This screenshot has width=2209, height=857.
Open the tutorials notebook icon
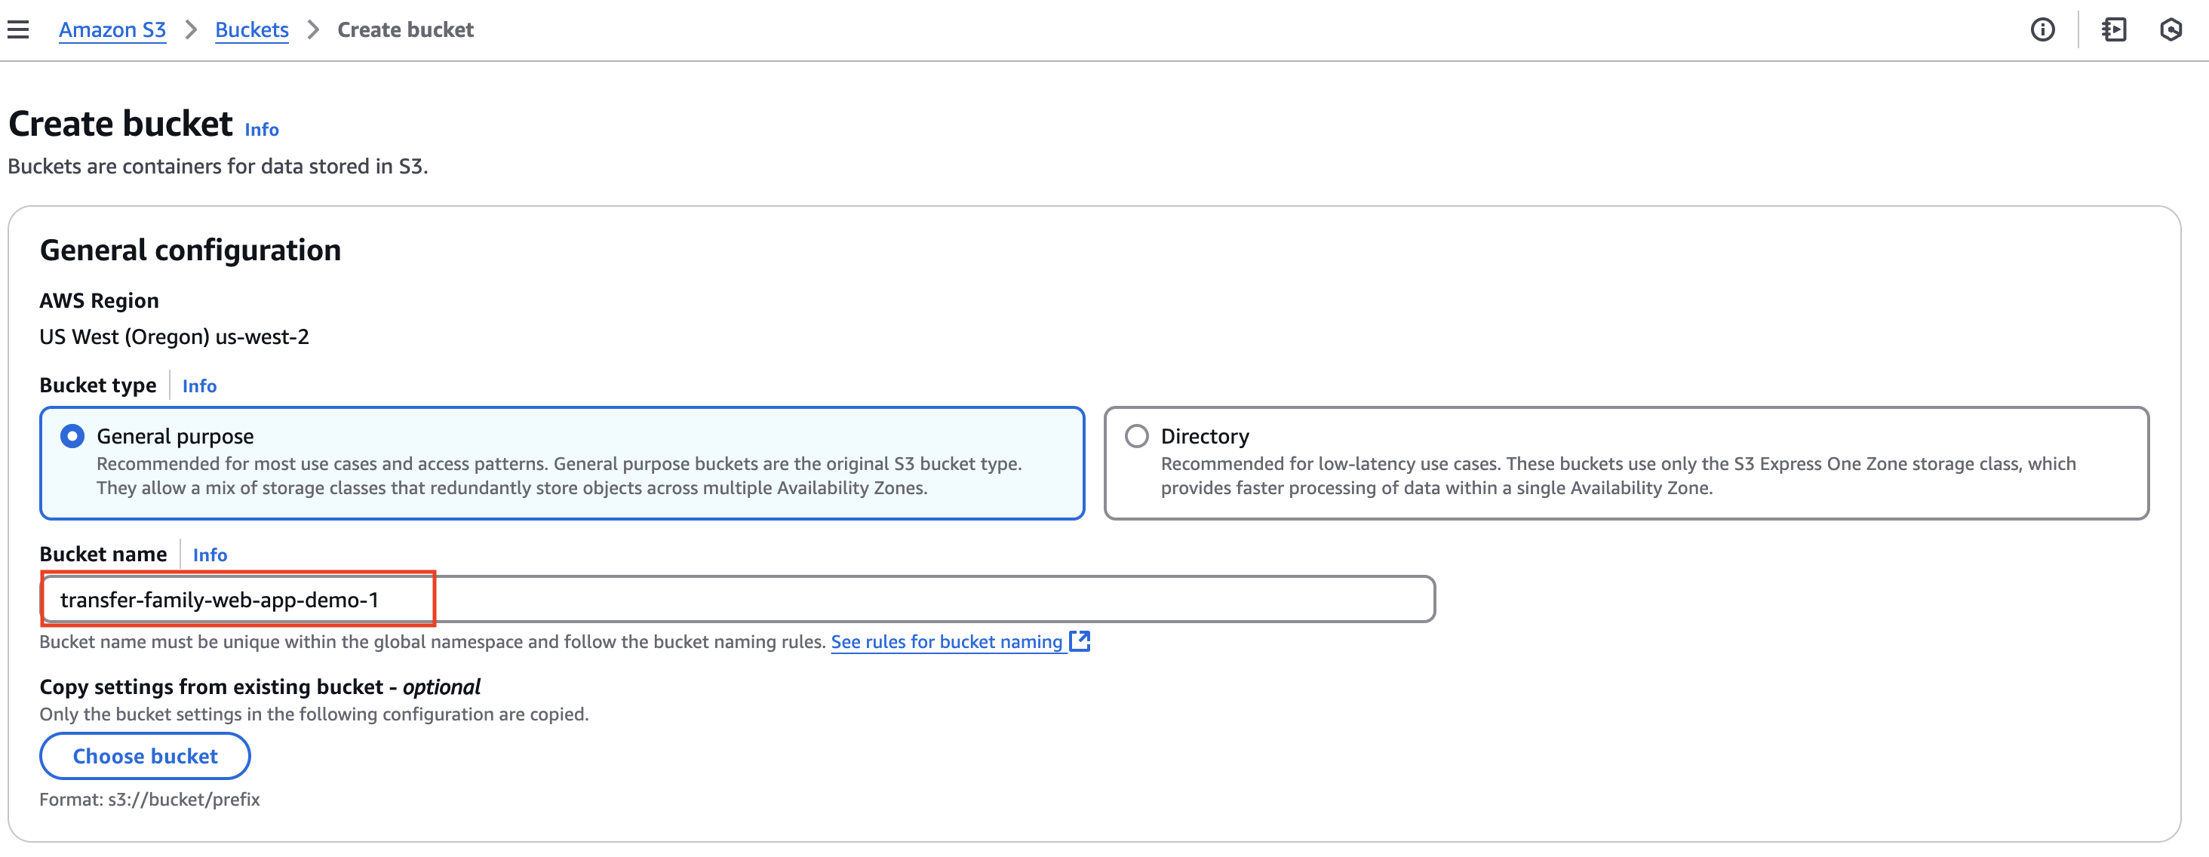[x=2113, y=30]
